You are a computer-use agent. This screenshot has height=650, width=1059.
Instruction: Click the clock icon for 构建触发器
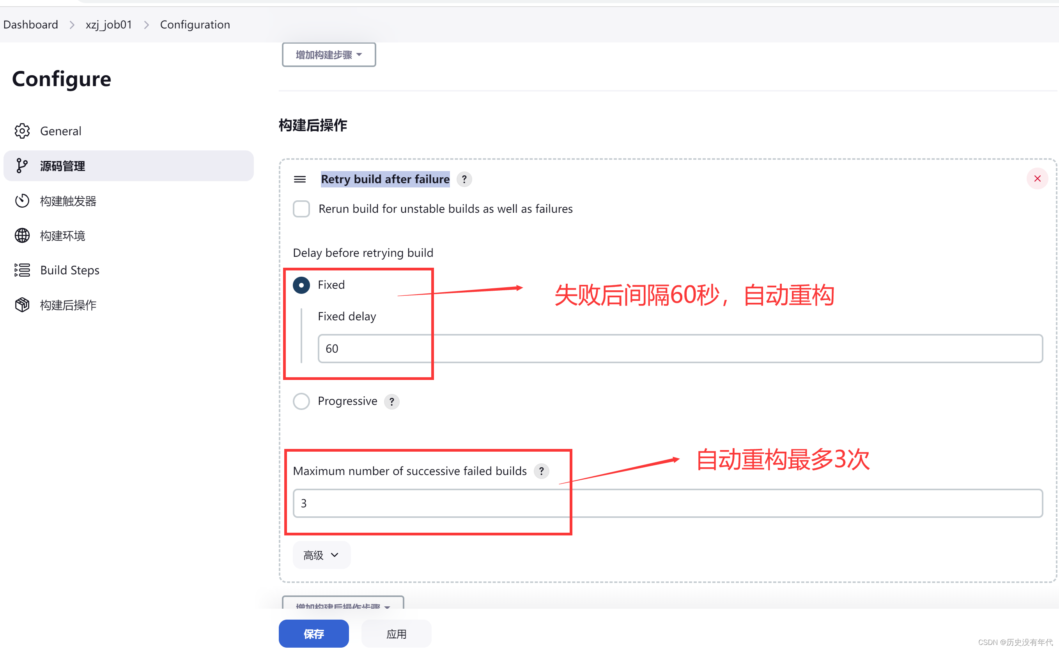click(22, 201)
